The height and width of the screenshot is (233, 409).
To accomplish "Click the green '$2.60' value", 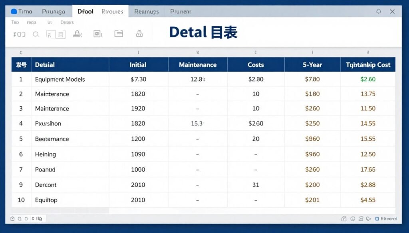I will 368,79.
